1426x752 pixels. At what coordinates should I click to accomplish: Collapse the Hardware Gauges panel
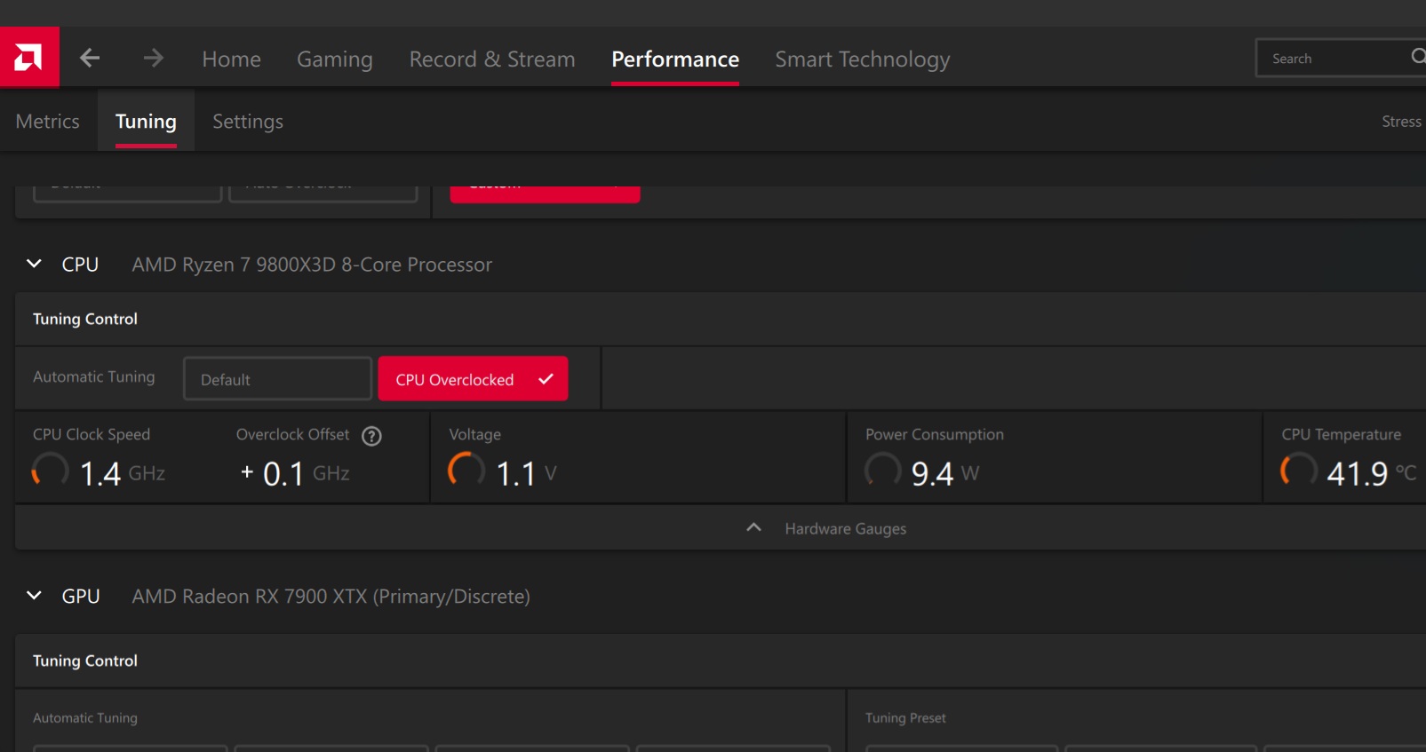(x=753, y=527)
